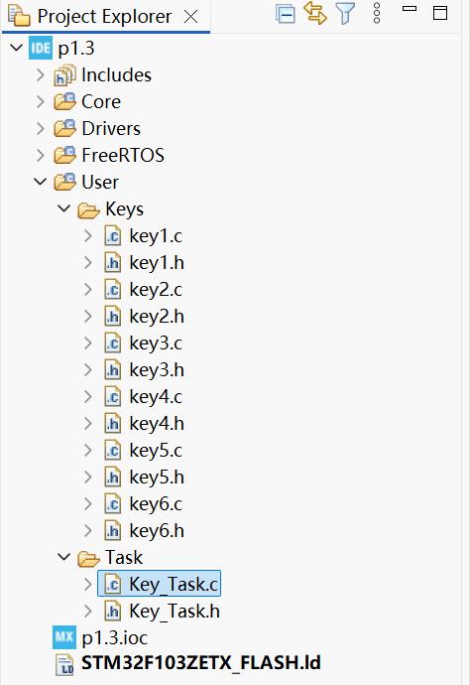Select file key5.h in tree
470x685 pixels.
pos(157,478)
